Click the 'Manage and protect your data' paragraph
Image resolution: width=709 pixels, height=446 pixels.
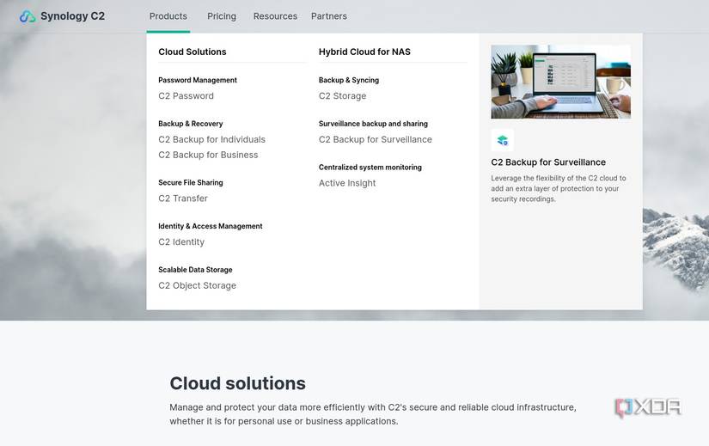[x=373, y=414]
